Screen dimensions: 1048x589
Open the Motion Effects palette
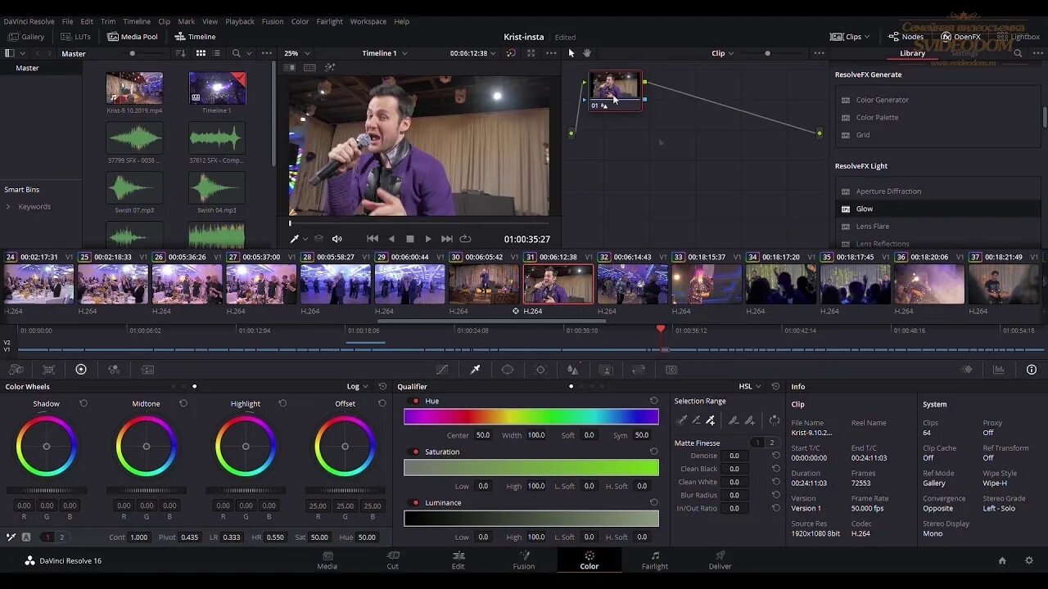(x=147, y=370)
